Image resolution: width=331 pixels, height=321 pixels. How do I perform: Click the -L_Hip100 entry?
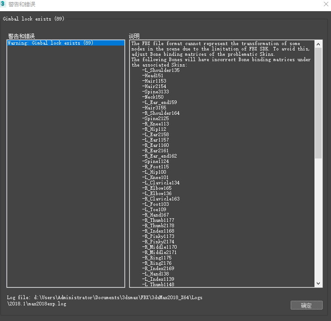point(154,172)
